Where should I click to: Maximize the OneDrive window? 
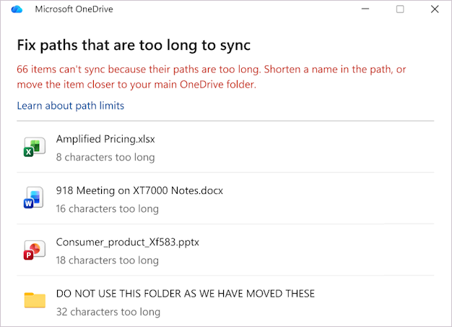[x=400, y=9]
